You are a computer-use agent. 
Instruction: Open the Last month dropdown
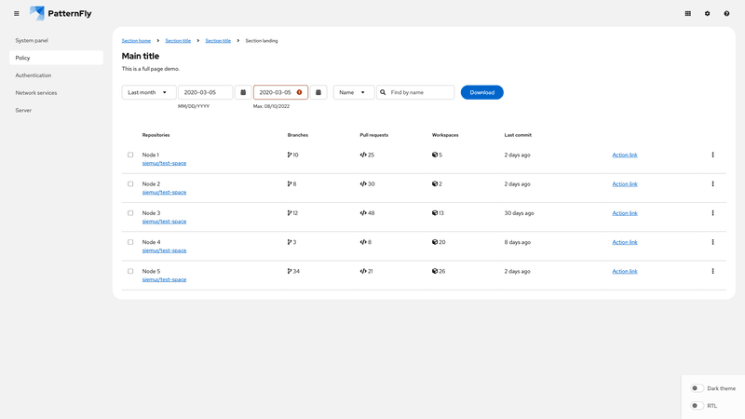pos(149,92)
